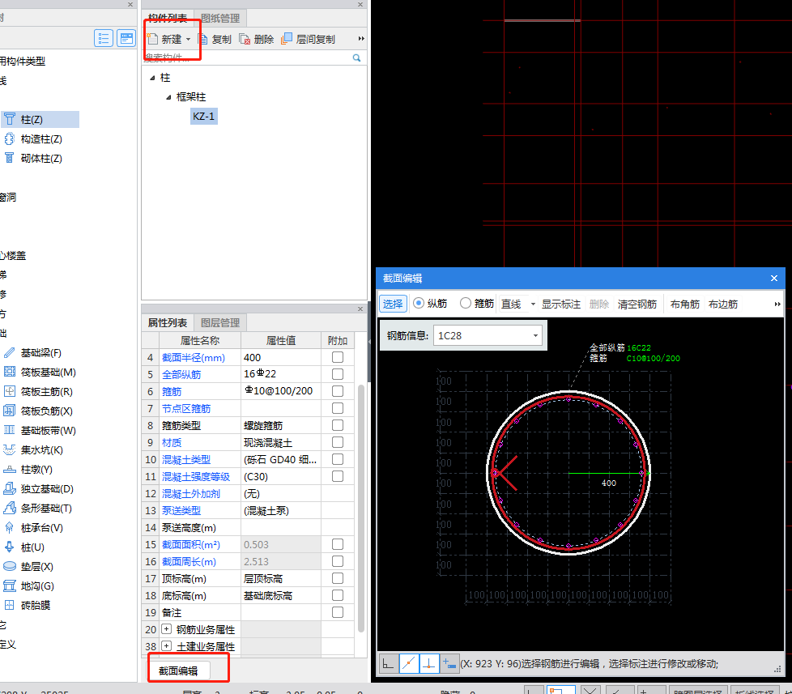Click the 层间复制 floor copy icon
Screen dimensions: 792x694
click(287, 39)
